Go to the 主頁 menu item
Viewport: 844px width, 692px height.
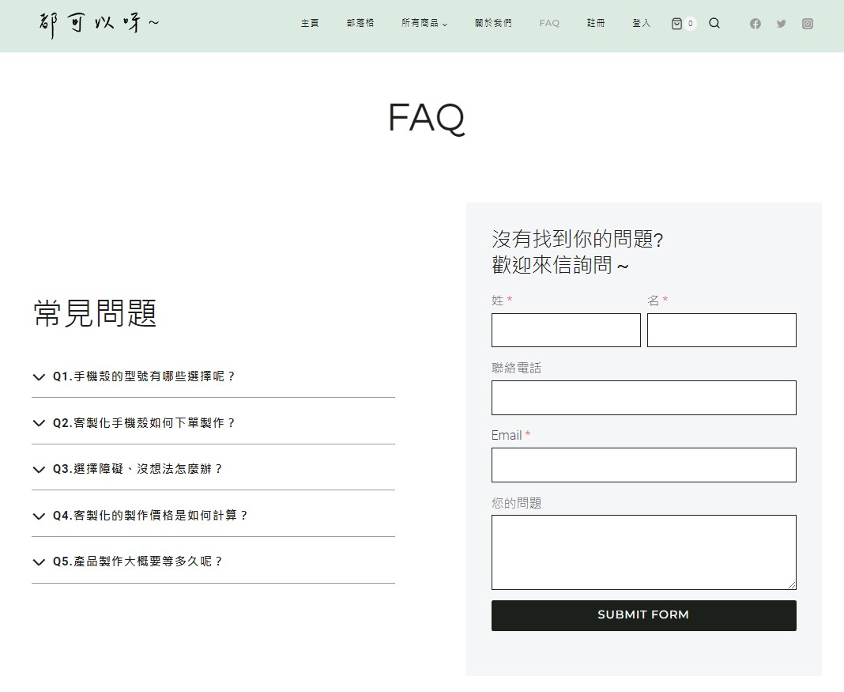point(310,24)
